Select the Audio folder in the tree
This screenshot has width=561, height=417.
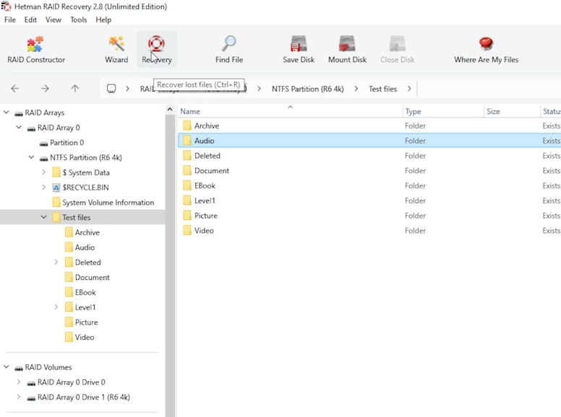(85, 247)
